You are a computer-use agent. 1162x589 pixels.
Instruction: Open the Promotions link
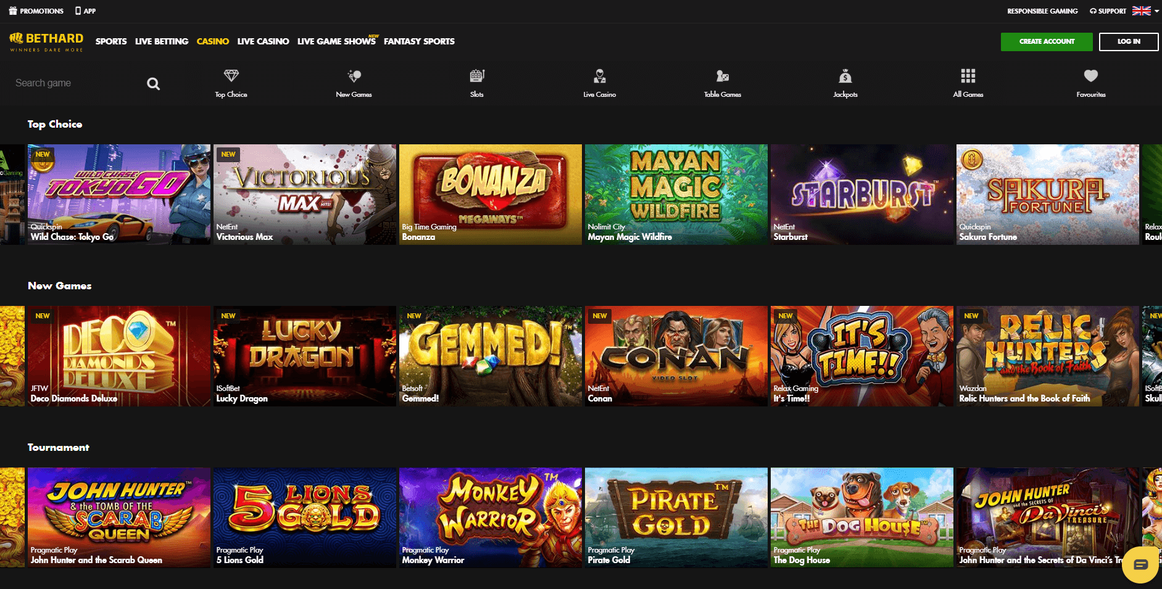36,11
